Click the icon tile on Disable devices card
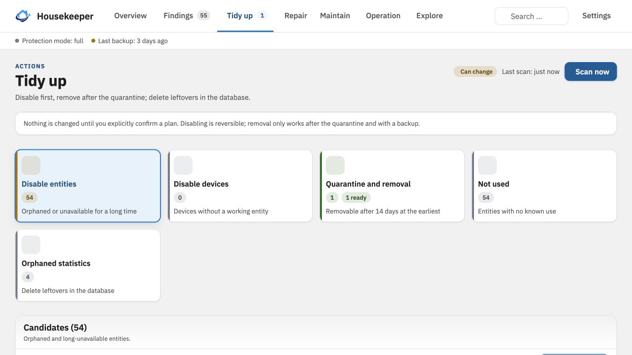This screenshot has width=632, height=355. (x=183, y=166)
